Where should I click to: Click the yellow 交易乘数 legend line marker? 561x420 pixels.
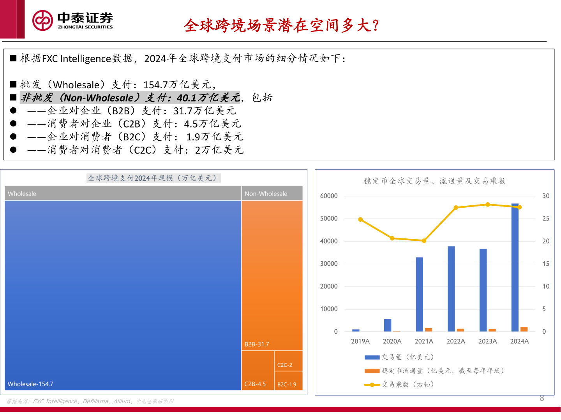point(372,385)
